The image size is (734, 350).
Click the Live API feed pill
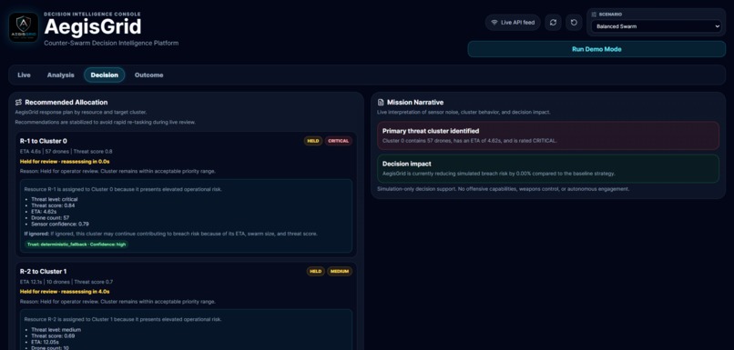point(513,23)
